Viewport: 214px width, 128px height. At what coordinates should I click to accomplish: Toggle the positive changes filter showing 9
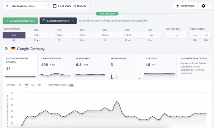click(x=195, y=35)
